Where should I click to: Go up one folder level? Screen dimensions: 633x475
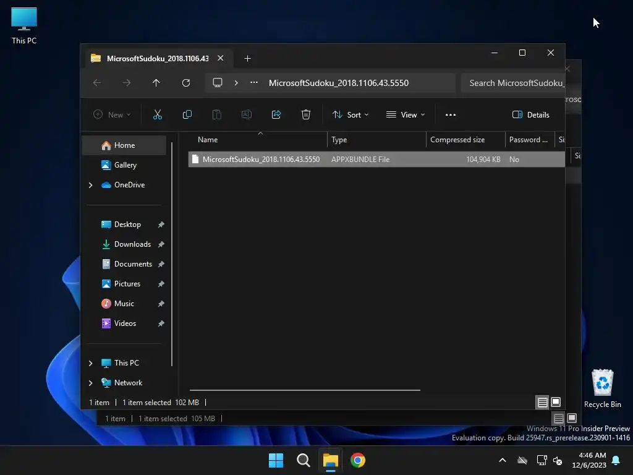coord(156,83)
